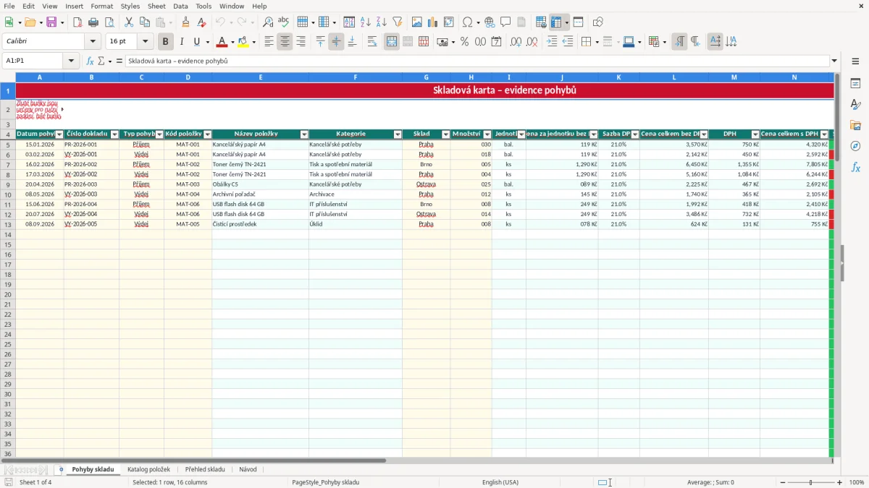Save the document with the floppy disk icon
The image size is (869, 488).
(51, 22)
